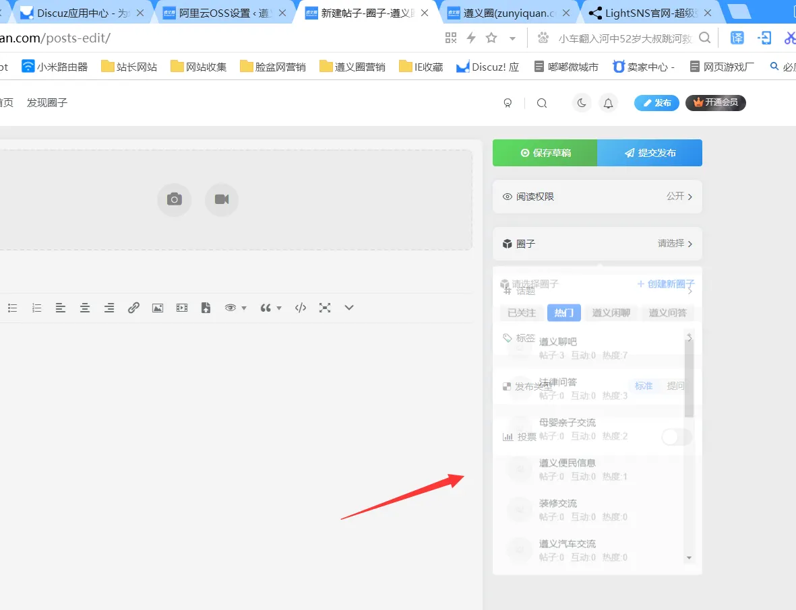Open 小米路由器 bookmark
The image size is (796, 610).
pos(55,67)
